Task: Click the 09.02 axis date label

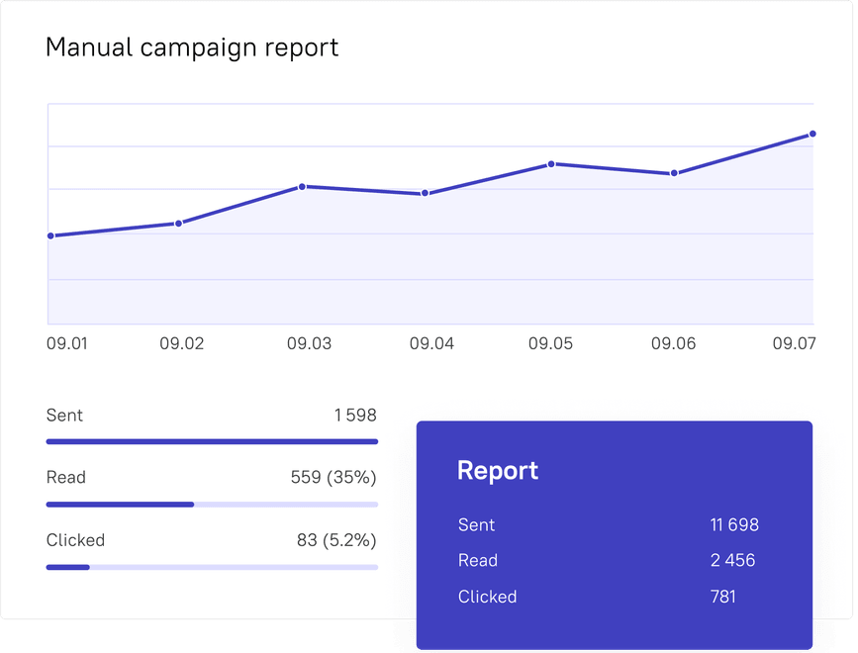Action: coord(182,343)
